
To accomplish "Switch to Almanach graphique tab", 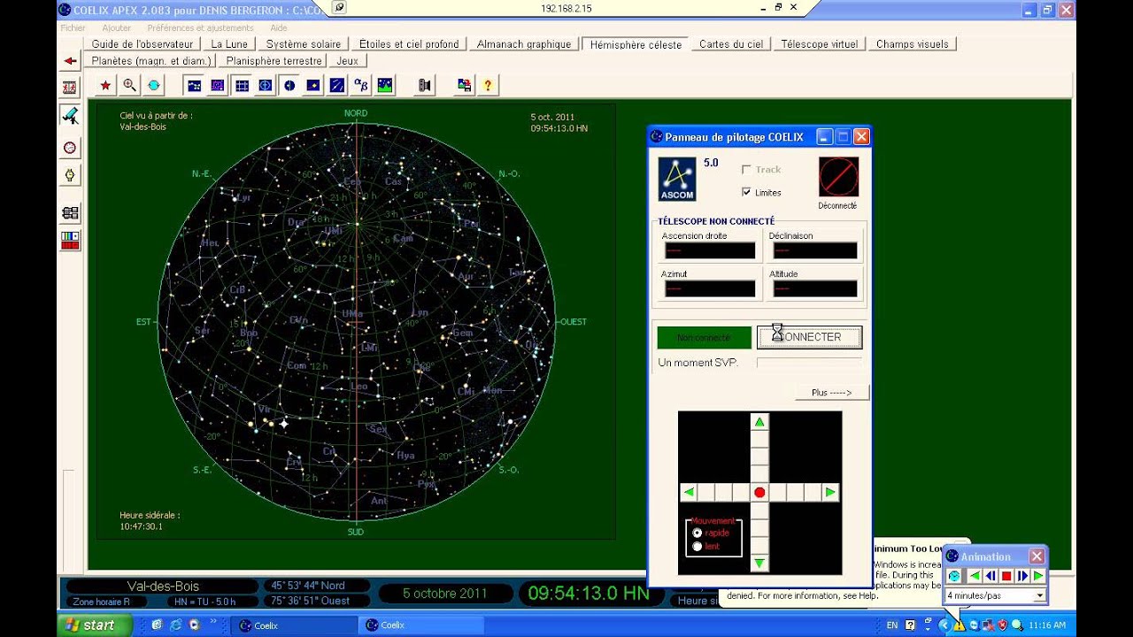I will [524, 44].
